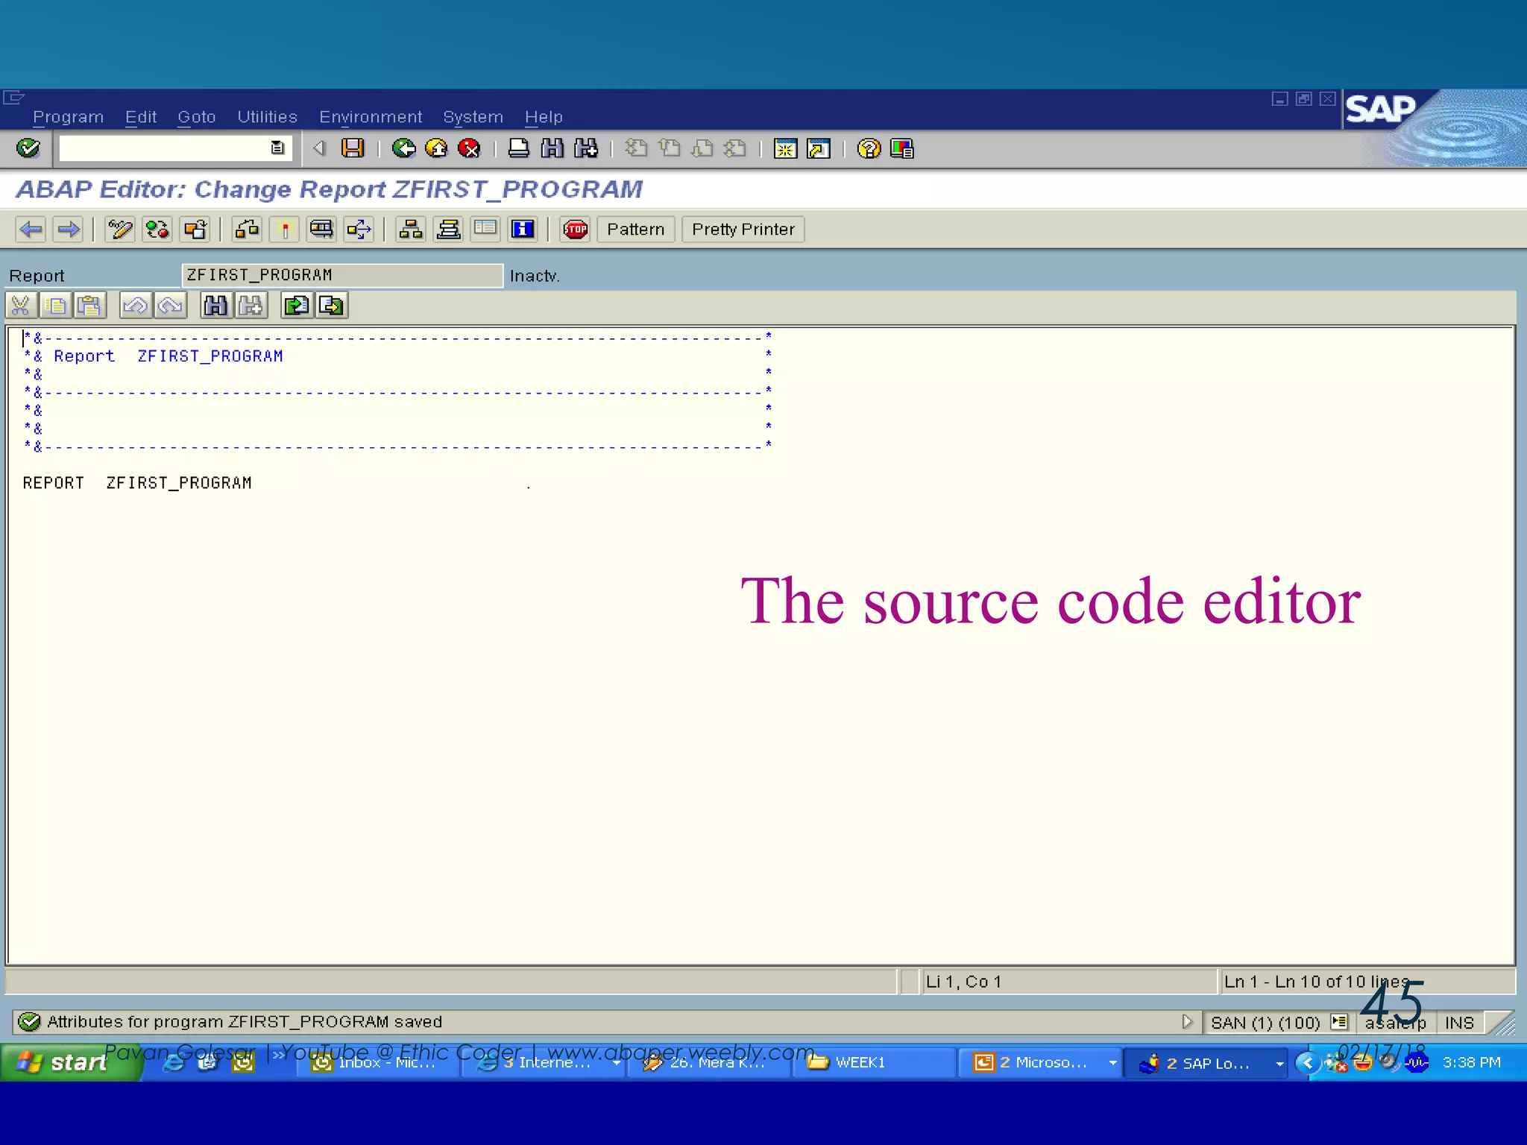Open the command field history dropdown
The width and height of the screenshot is (1527, 1145).
pos(277,148)
